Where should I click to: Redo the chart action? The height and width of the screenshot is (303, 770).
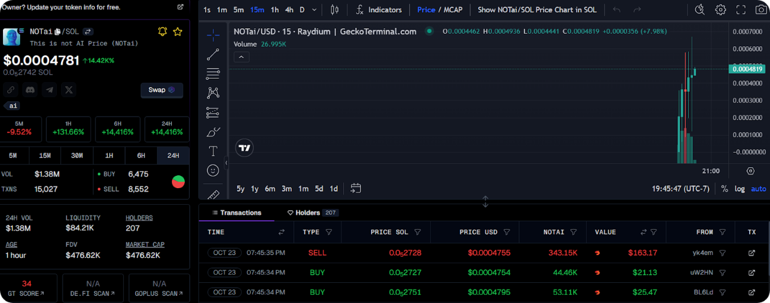click(x=637, y=9)
